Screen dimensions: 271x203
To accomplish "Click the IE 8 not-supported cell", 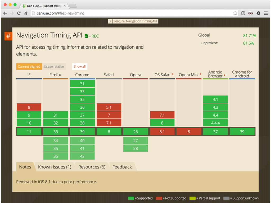I will tap(29, 107).
